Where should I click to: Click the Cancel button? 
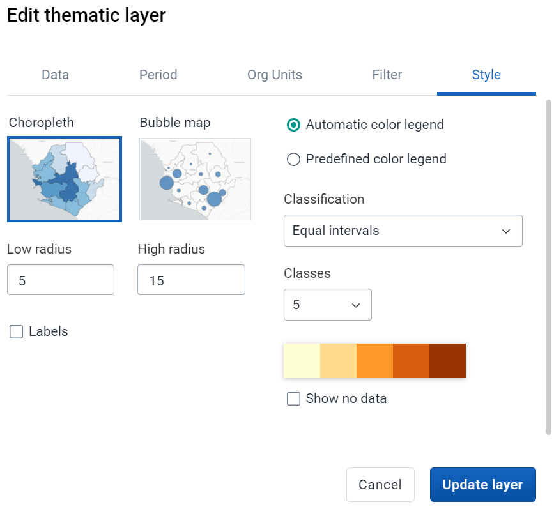click(x=380, y=485)
